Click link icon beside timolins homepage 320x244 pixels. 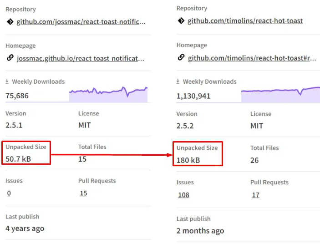tap(181, 57)
